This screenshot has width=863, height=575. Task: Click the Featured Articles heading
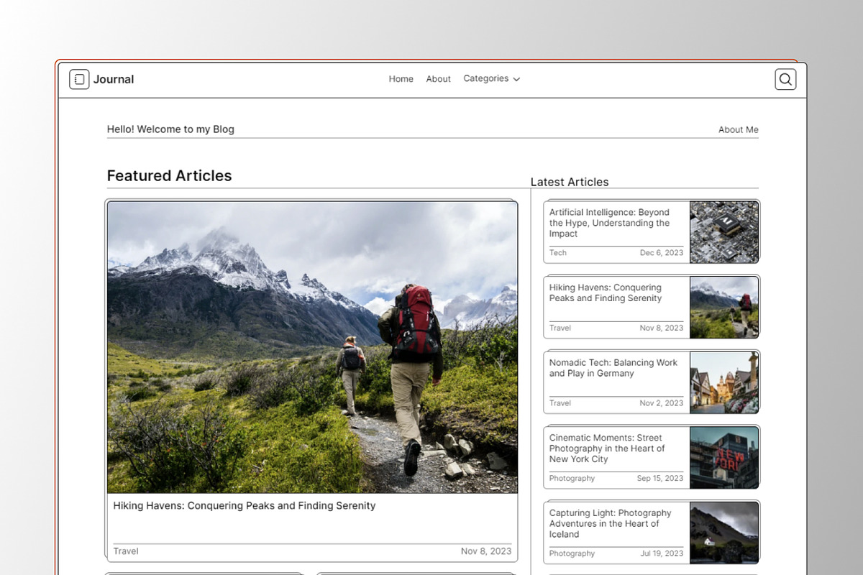click(170, 176)
